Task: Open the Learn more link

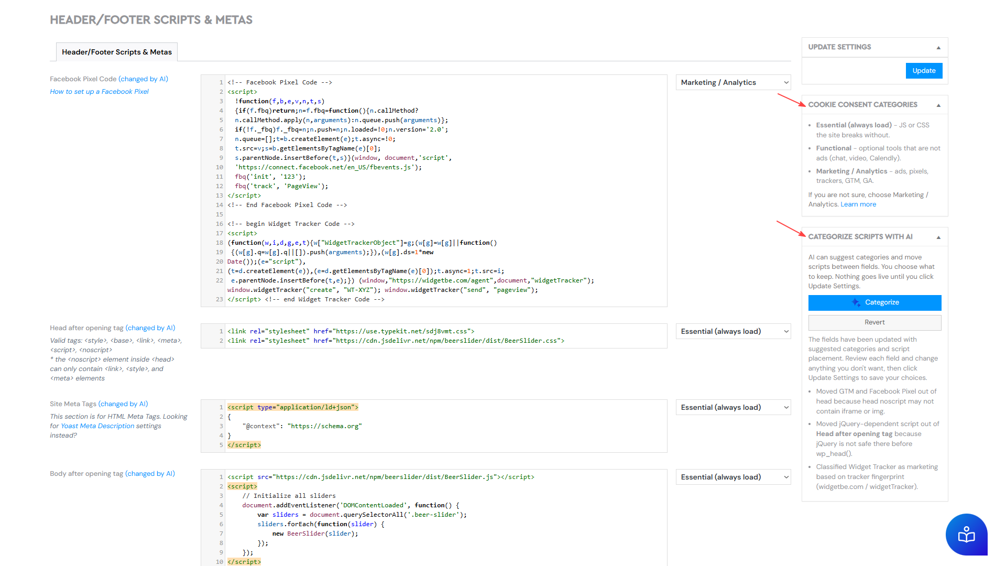Action: [858, 204]
